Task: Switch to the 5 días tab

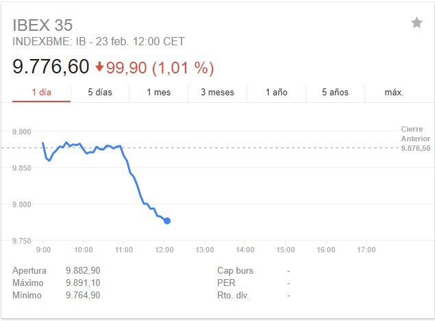Action: tap(100, 92)
